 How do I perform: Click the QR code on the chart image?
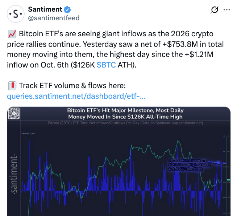point(14,113)
